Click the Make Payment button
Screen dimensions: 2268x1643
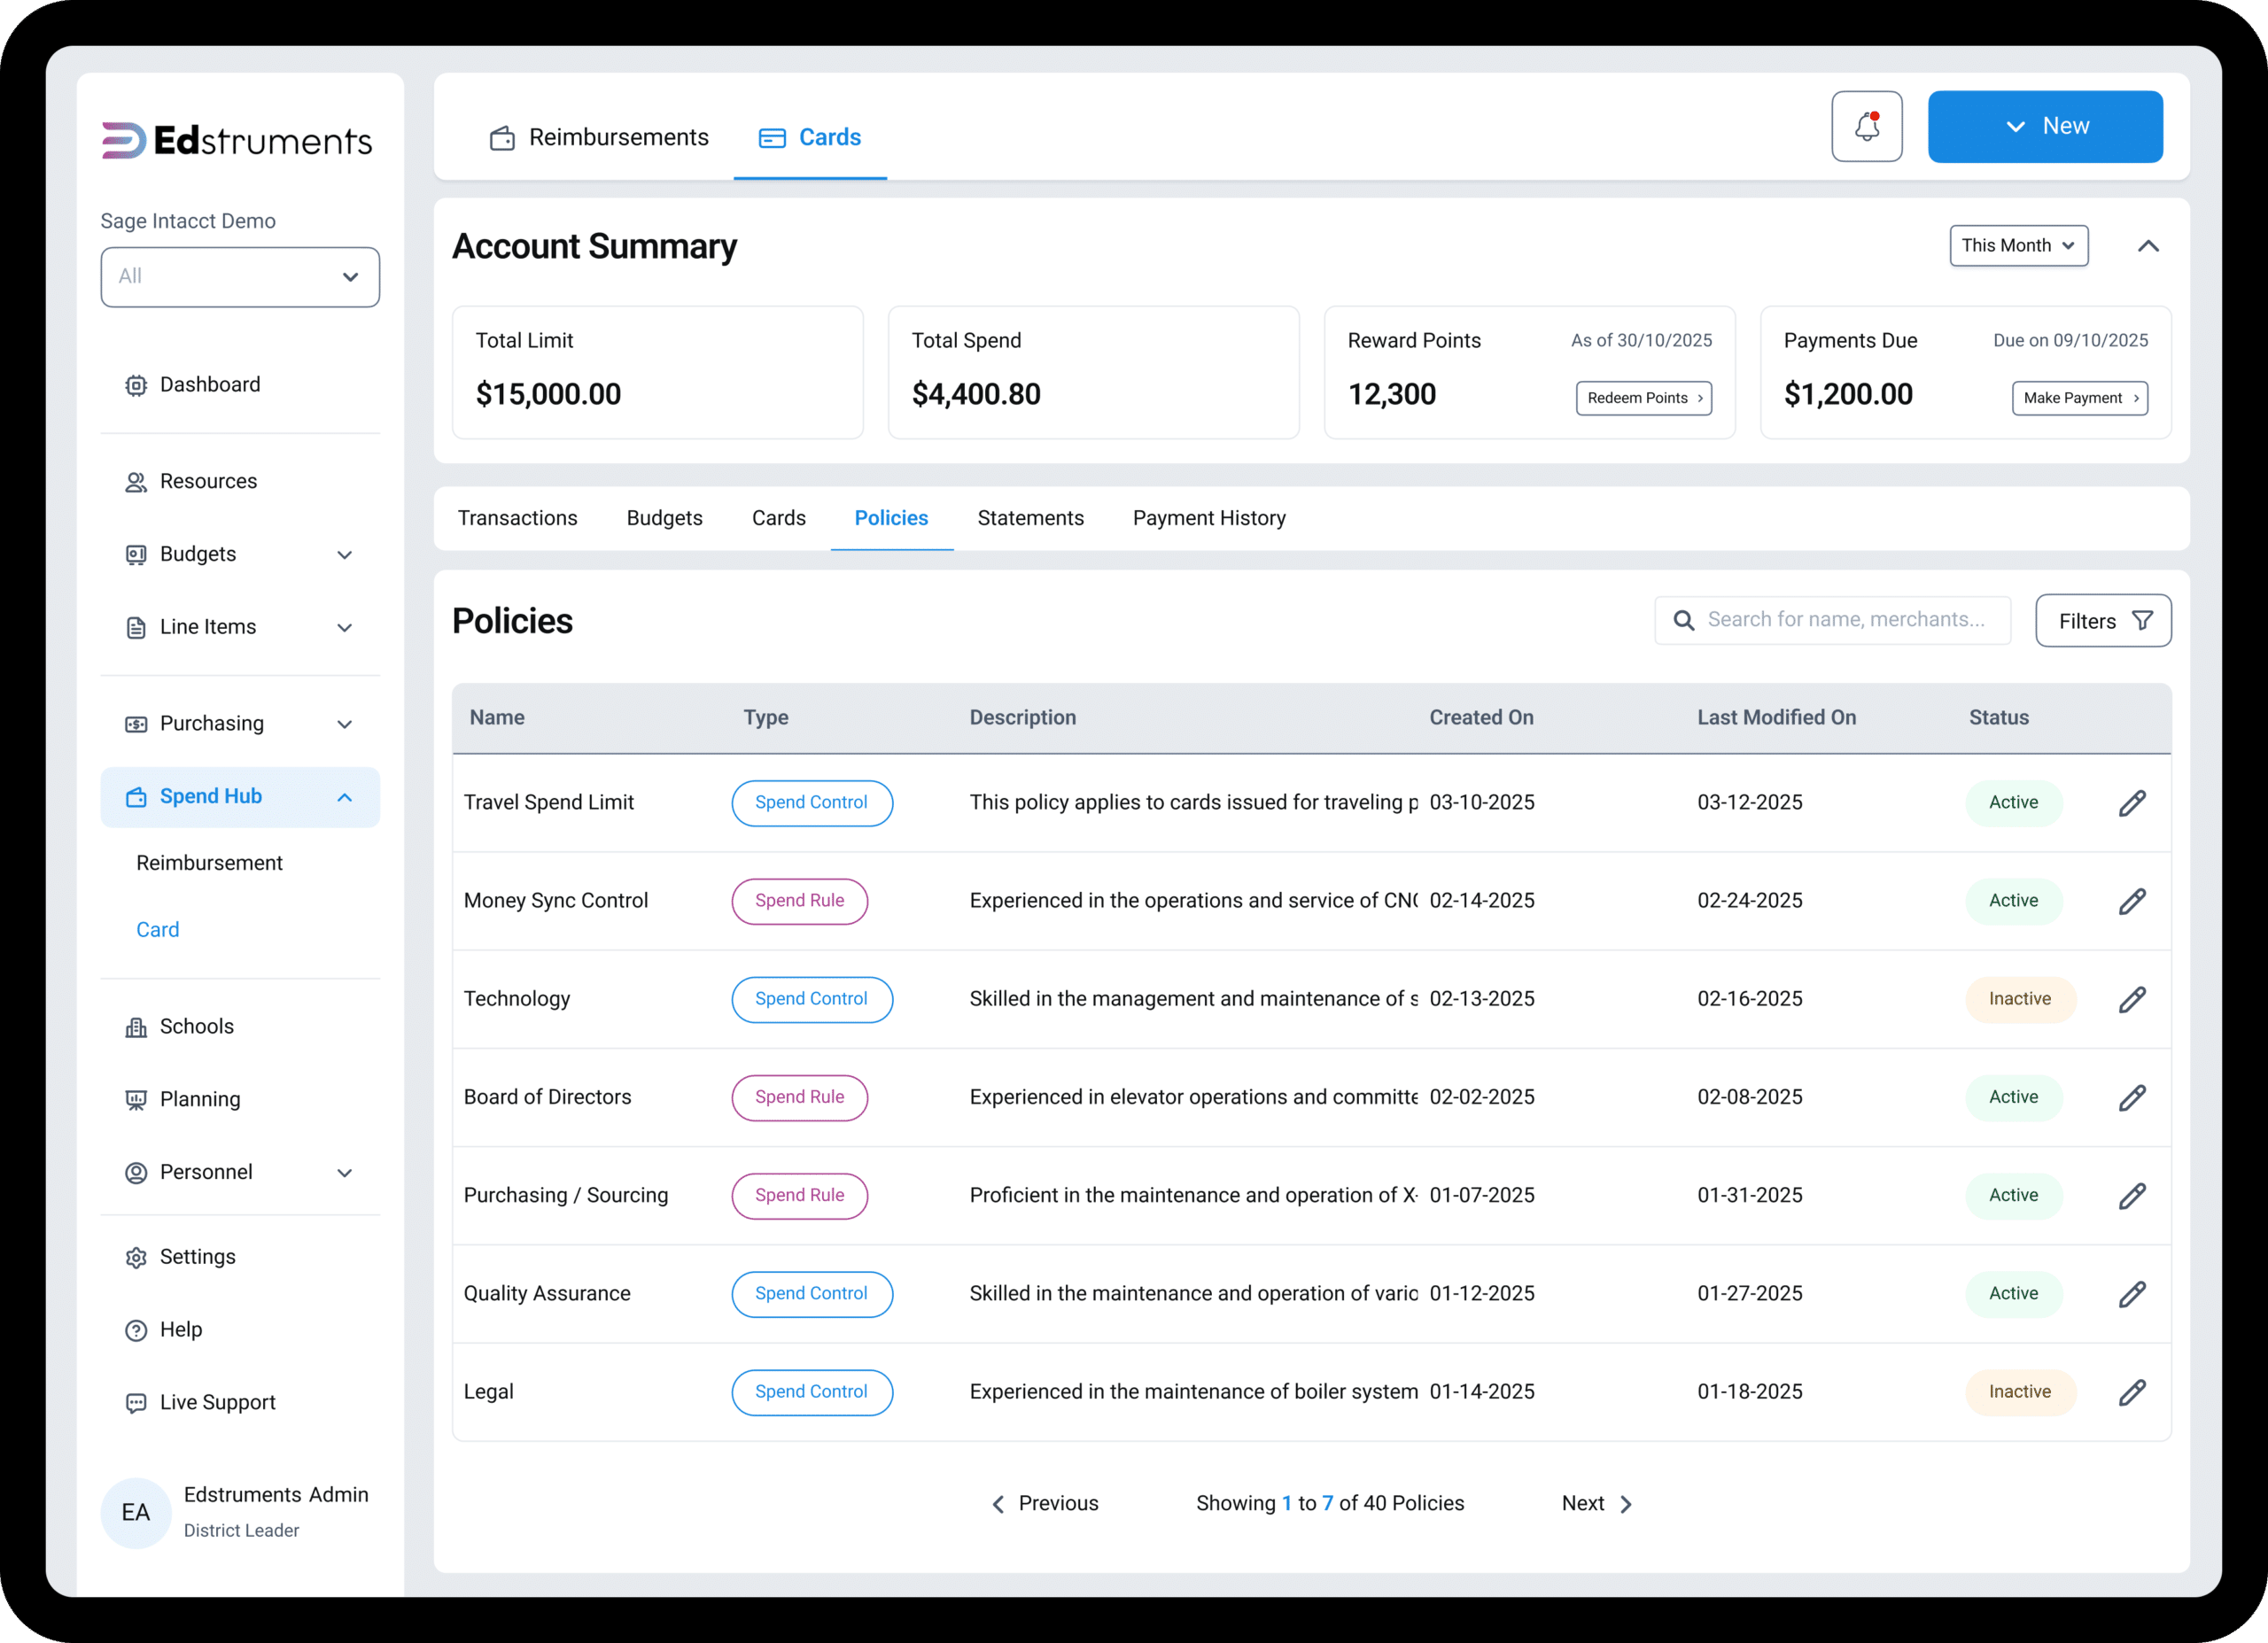tap(2079, 398)
